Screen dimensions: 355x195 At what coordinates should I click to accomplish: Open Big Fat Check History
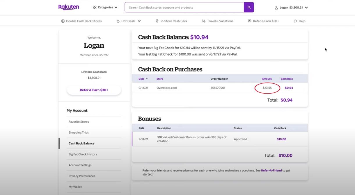pyautogui.click(x=83, y=154)
